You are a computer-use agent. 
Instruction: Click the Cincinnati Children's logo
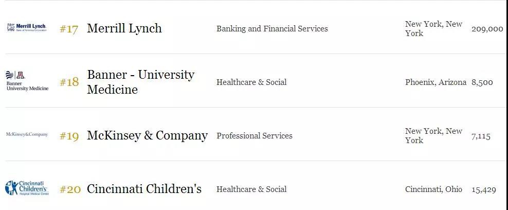pyautogui.click(x=27, y=188)
